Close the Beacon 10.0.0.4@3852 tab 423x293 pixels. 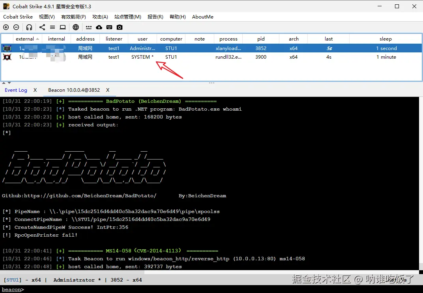[x=108, y=90]
